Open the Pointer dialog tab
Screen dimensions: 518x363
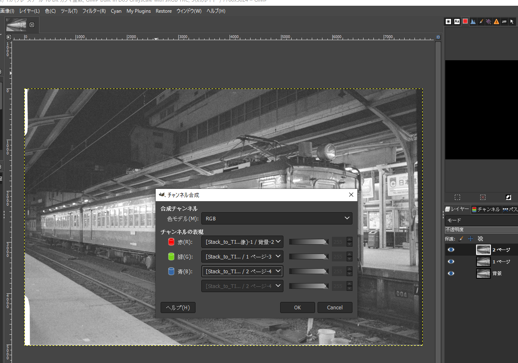coord(513,21)
